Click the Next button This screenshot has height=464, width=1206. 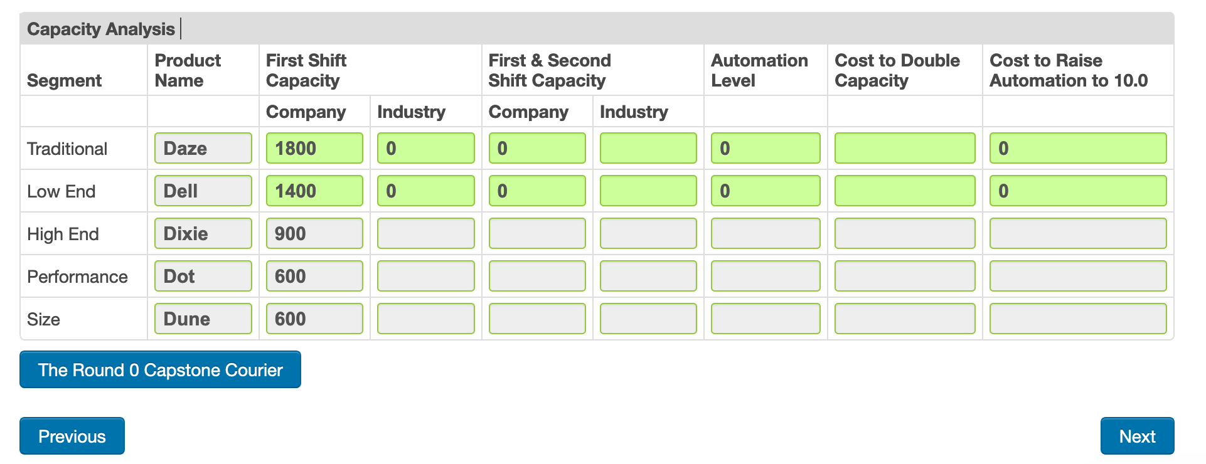tap(1137, 436)
